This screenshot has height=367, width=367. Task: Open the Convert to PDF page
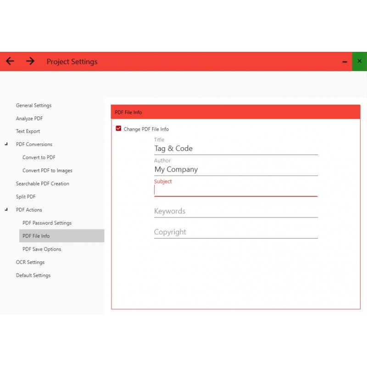click(39, 157)
